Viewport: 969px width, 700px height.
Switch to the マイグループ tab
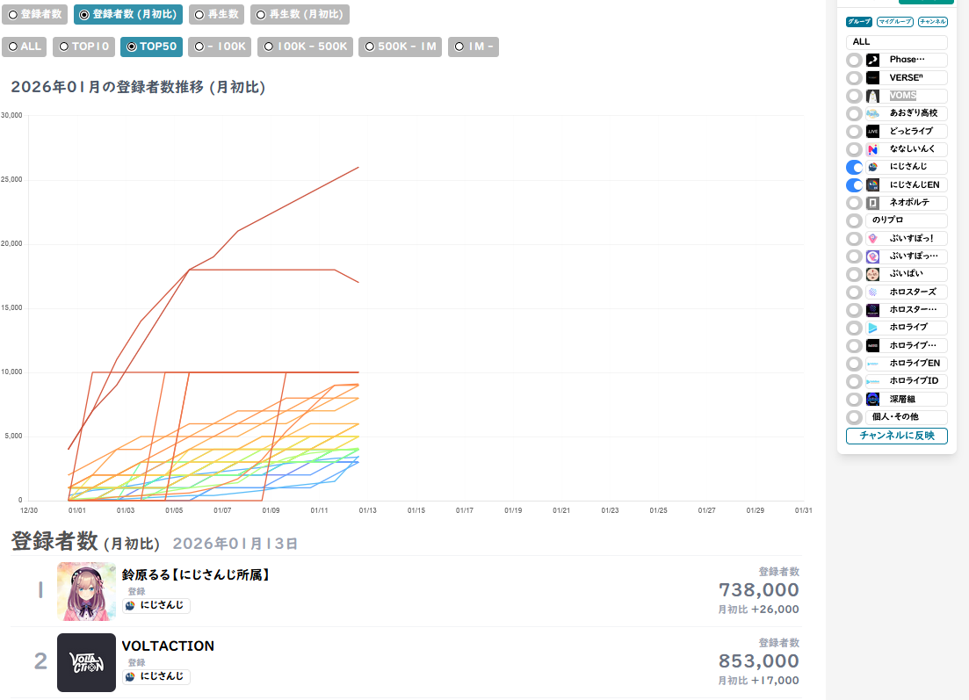(894, 22)
